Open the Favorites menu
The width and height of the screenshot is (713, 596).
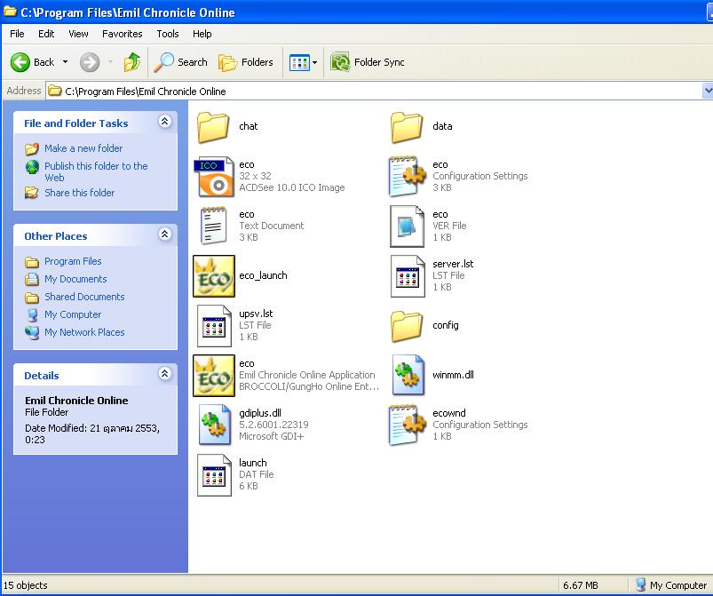tap(122, 34)
